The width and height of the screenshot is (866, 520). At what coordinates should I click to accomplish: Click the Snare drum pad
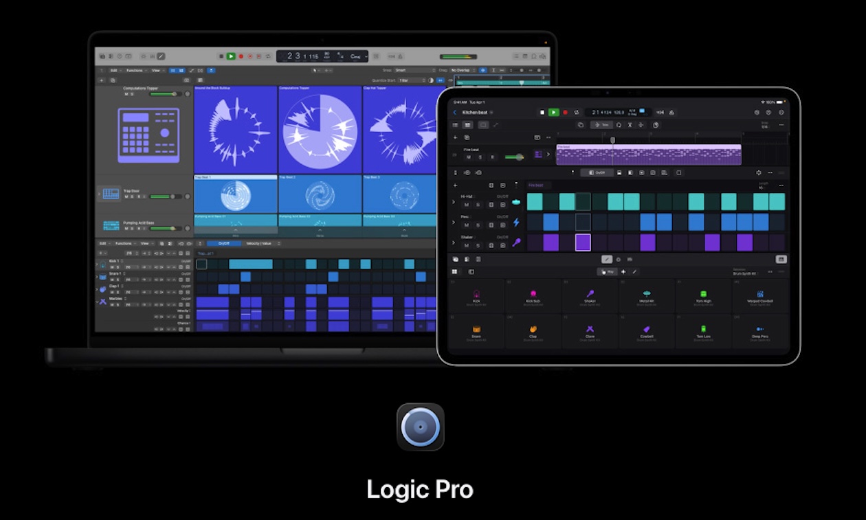[x=476, y=331]
